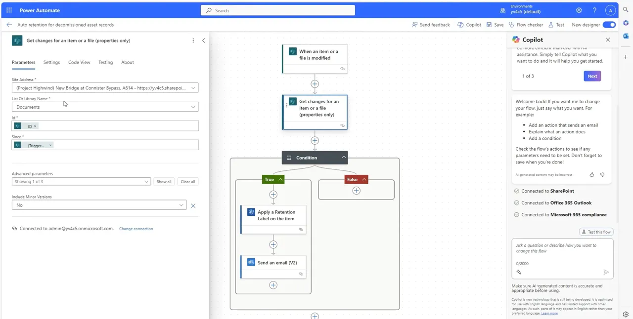
Task: Switch to the About tab
Action: (x=128, y=62)
